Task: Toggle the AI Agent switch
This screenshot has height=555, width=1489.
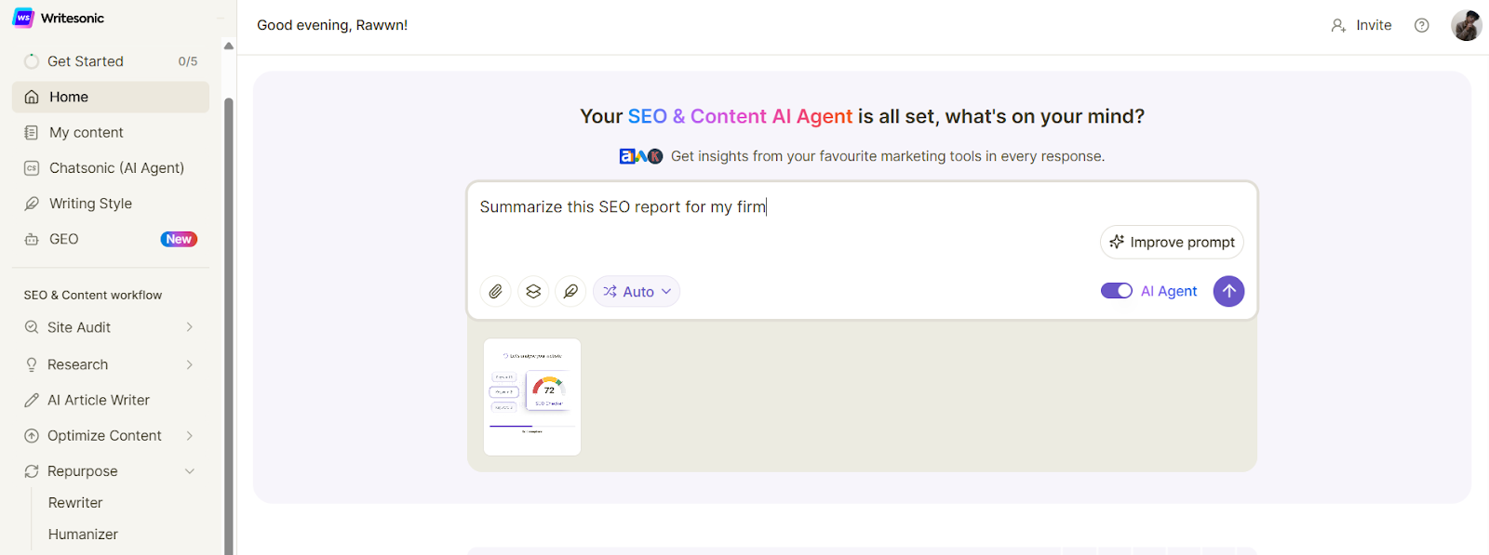Action: (1117, 291)
